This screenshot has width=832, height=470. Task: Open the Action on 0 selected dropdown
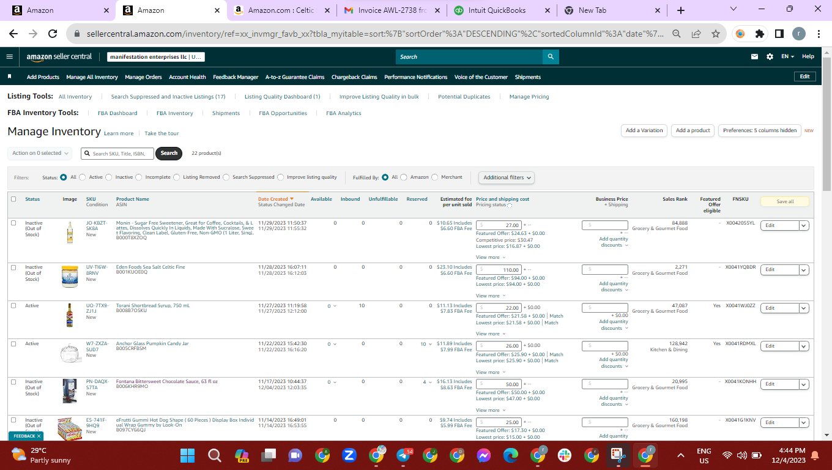[x=40, y=153]
